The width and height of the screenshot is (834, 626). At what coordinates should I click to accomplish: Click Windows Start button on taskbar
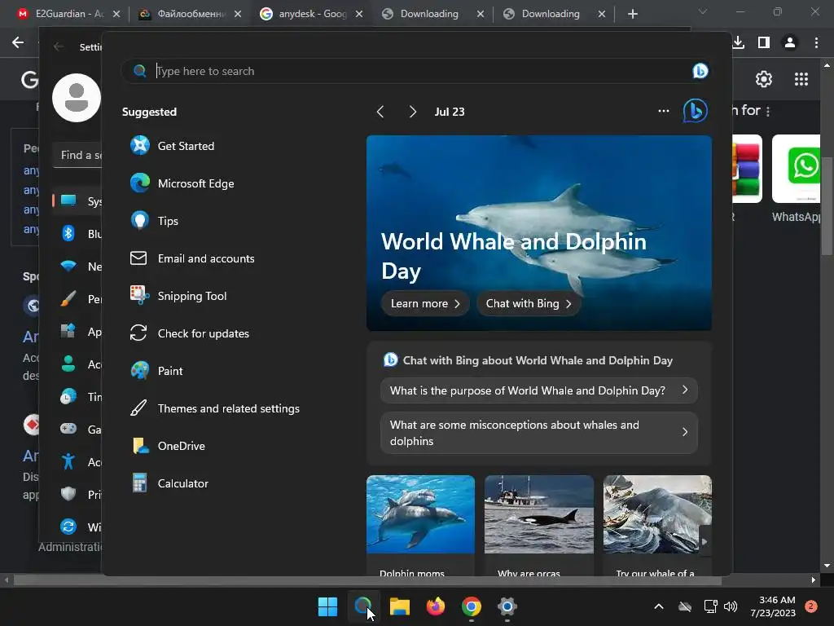[327, 606]
